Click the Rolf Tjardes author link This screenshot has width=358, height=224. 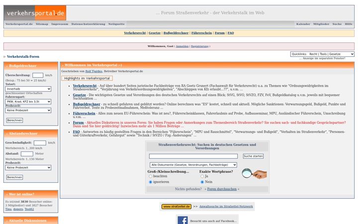(x=93, y=71)
